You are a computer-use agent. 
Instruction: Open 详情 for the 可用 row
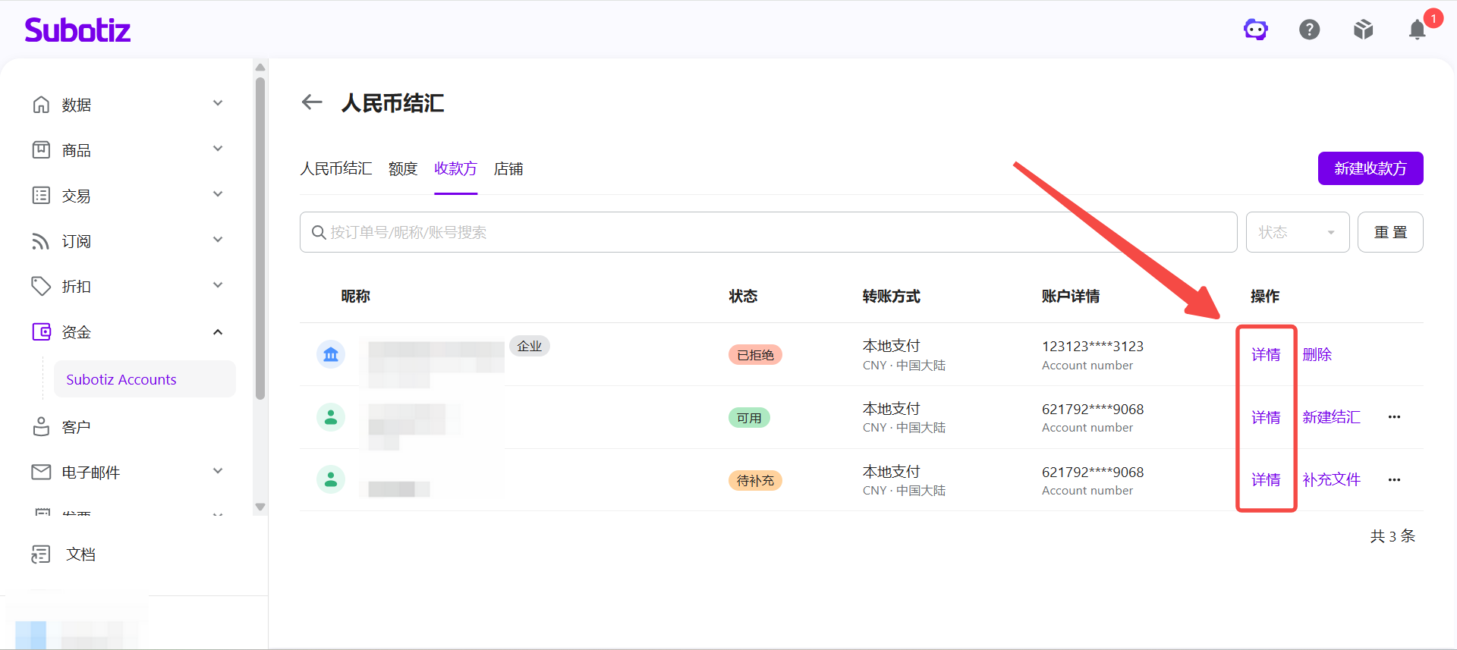coord(1266,417)
